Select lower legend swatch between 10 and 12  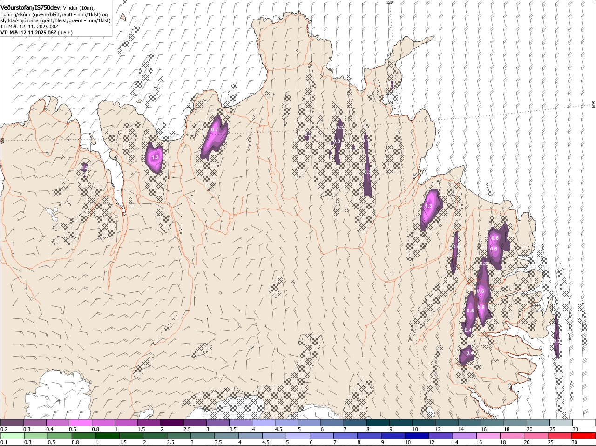[x=417, y=436]
